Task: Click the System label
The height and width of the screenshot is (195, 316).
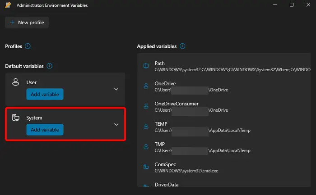Action: coord(34,118)
